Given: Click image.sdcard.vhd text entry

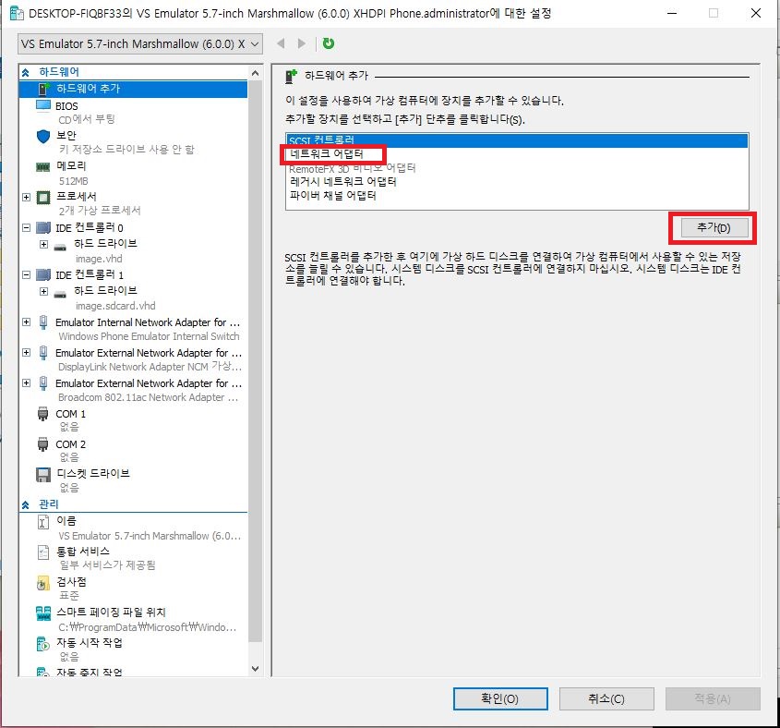Looking at the screenshot, I should 115,306.
